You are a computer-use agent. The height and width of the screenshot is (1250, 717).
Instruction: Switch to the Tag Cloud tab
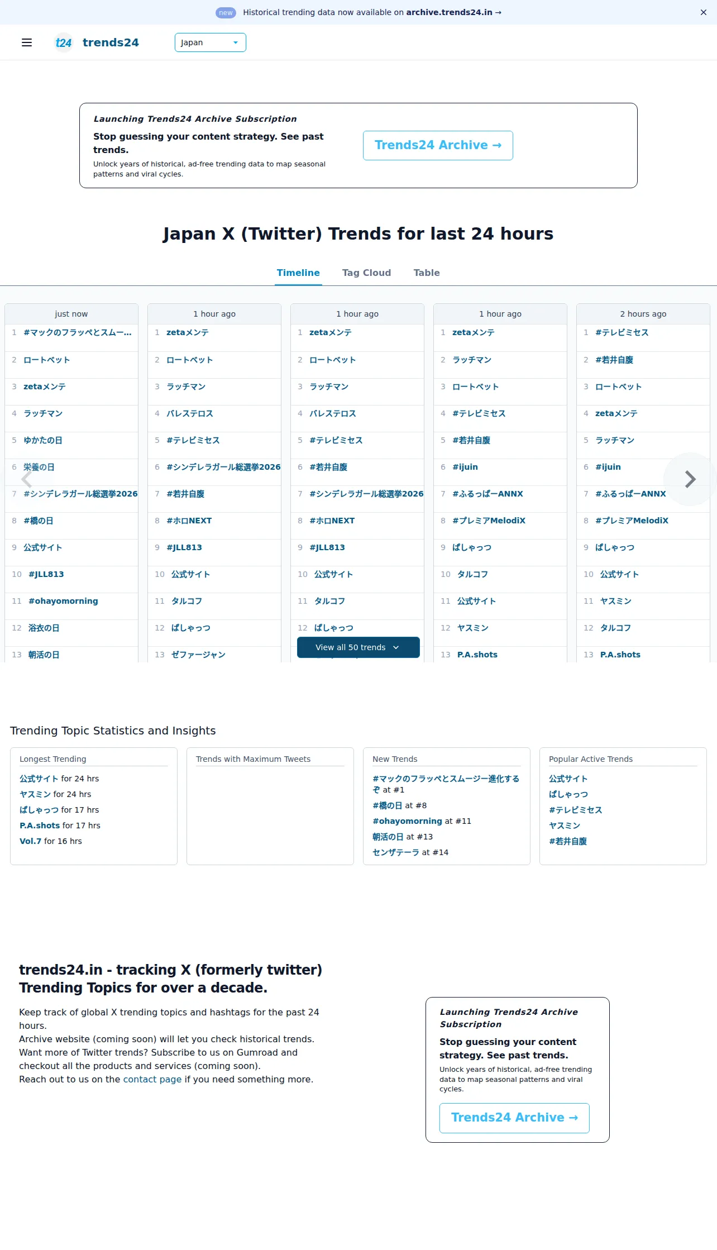pos(366,273)
